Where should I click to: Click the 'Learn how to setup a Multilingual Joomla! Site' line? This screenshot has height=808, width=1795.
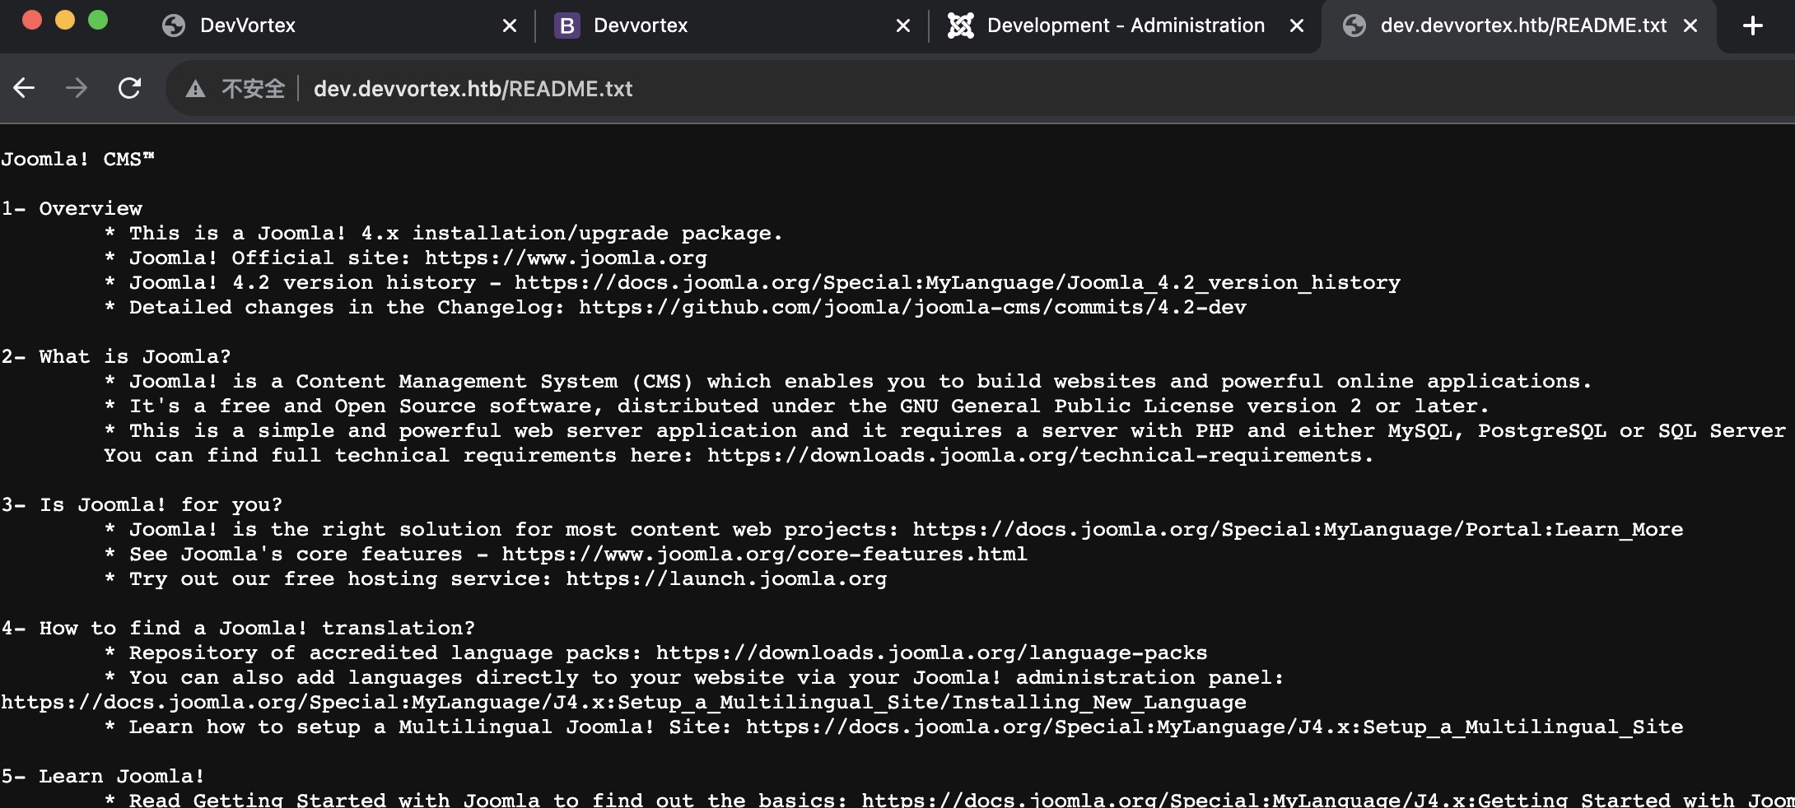[893, 727]
